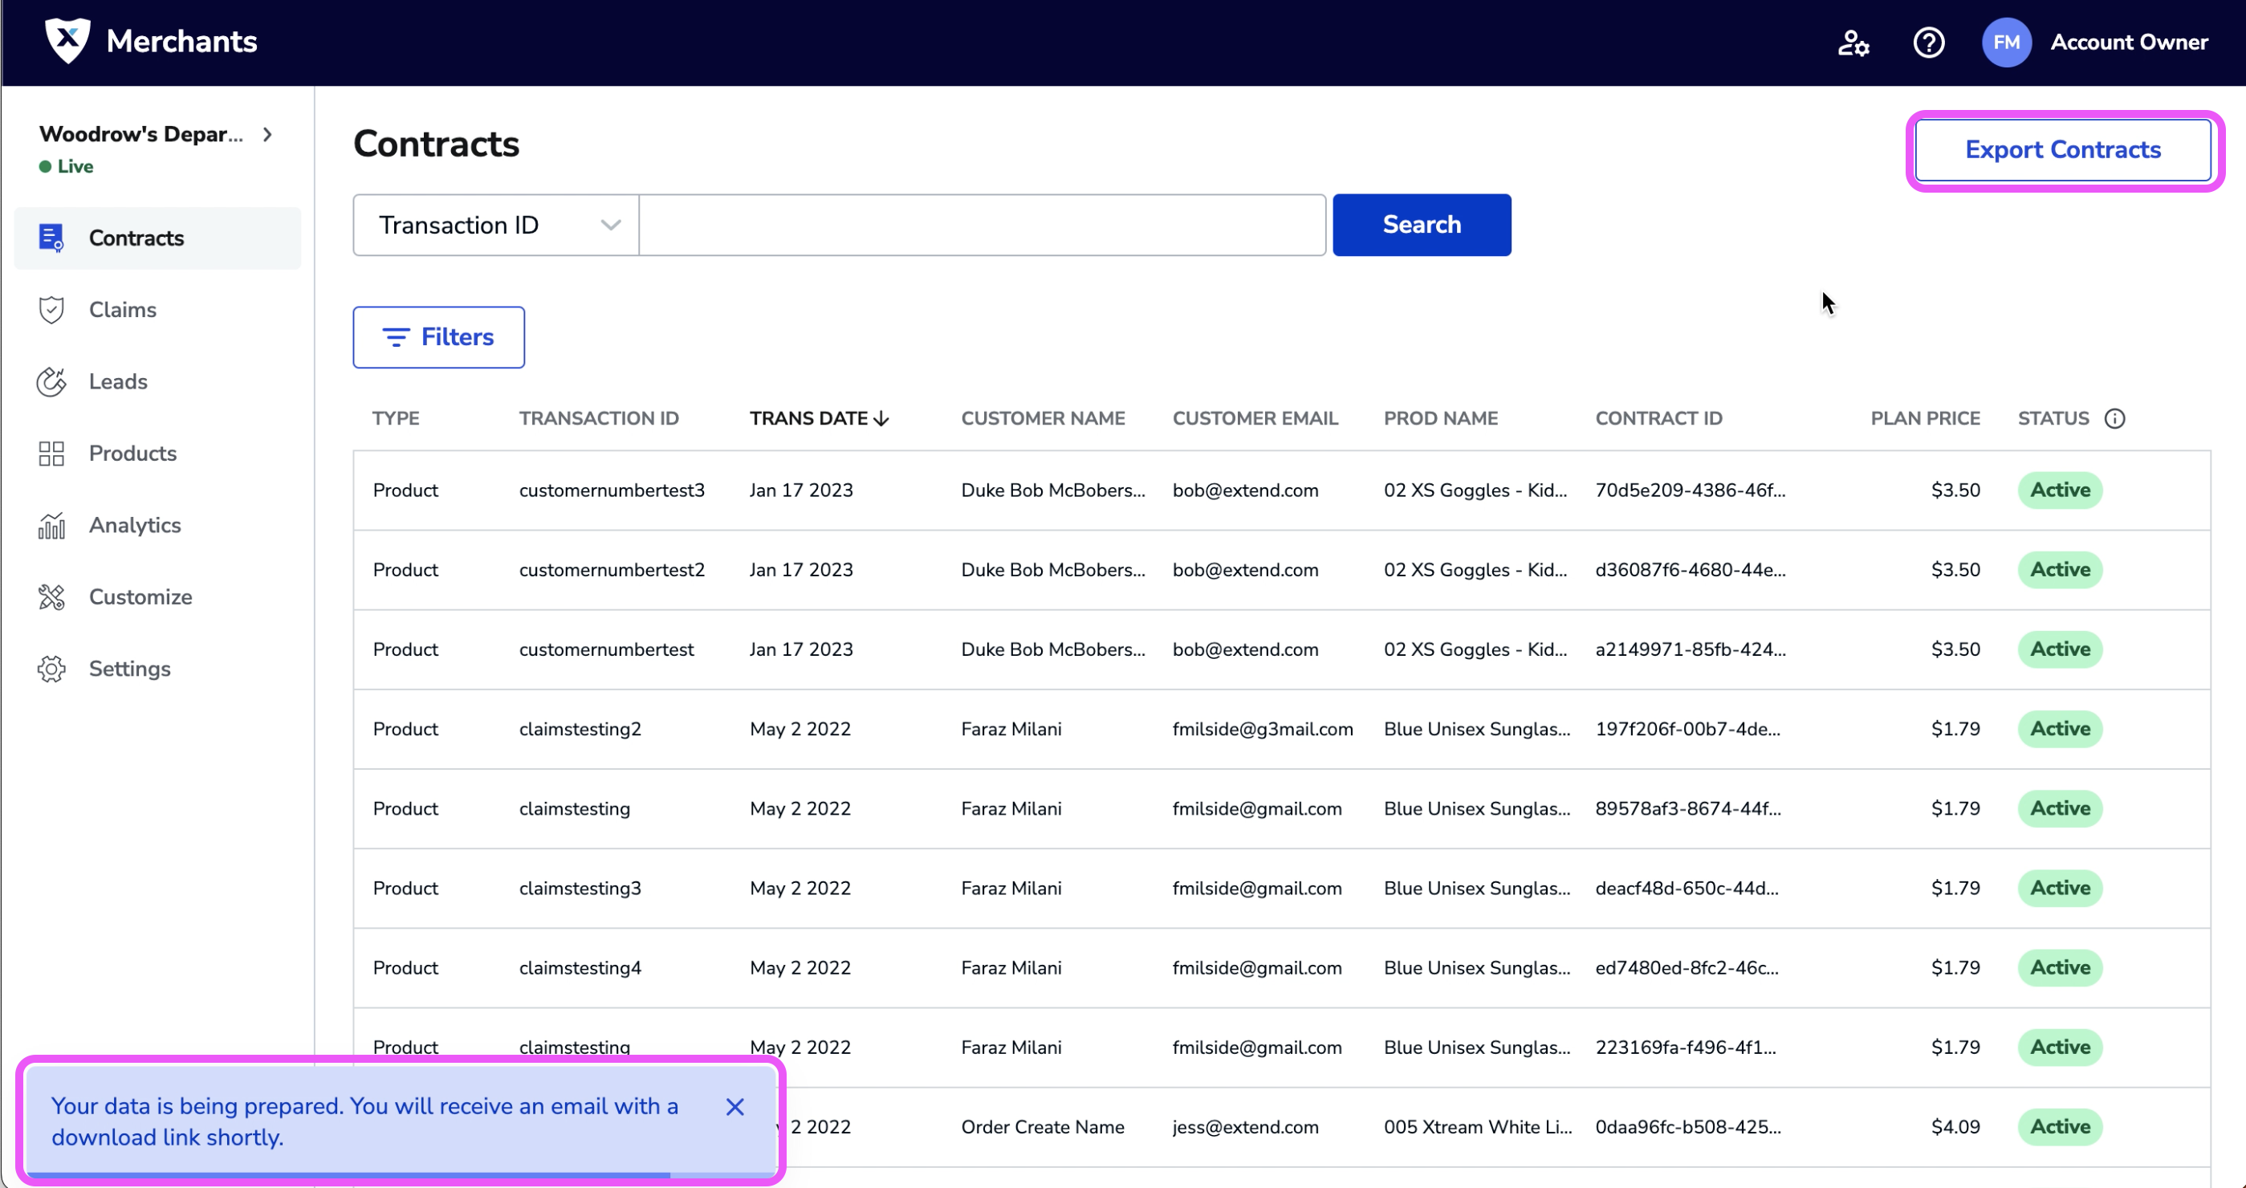The image size is (2246, 1188).
Task: Click the FM account avatar
Action: point(2005,43)
